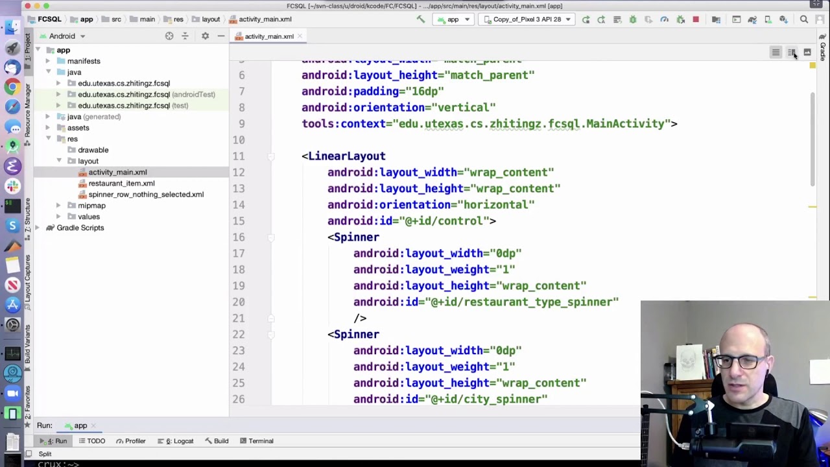Screen dimensions: 830x467
Task: Collapse the layout folder
Action: click(x=58, y=161)
